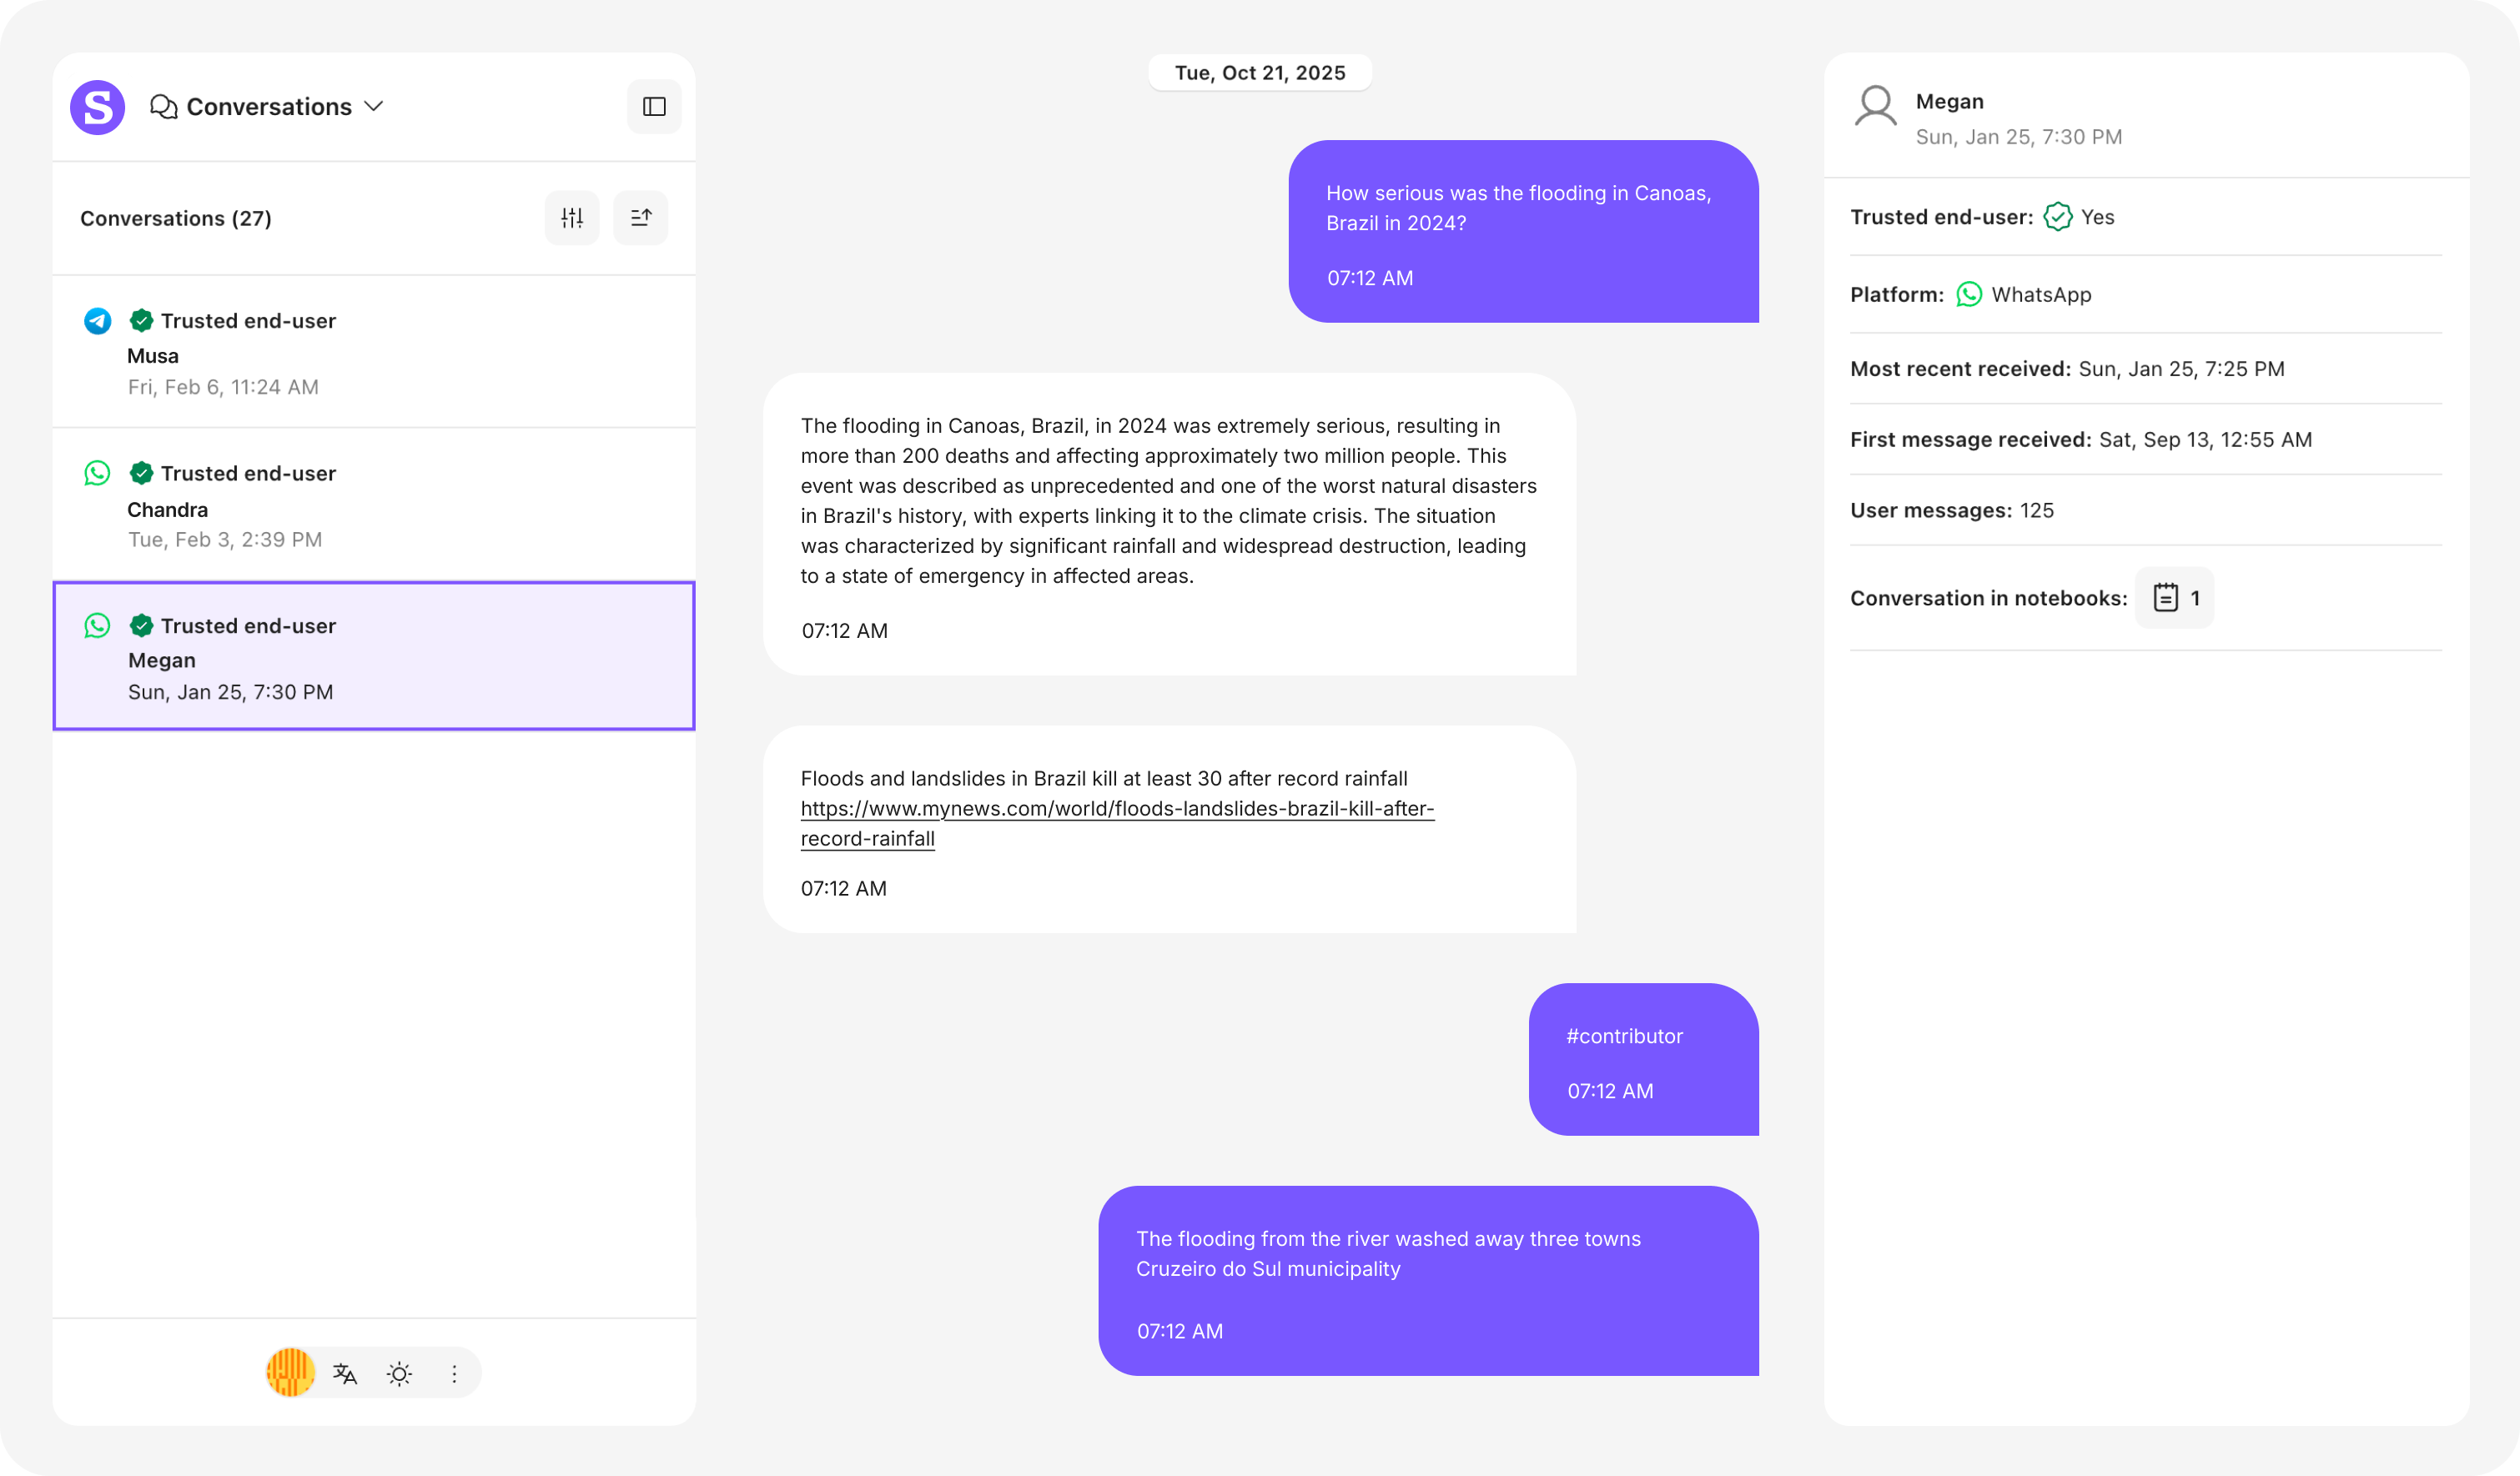Click the User messages 125 count
Image resolution: width=2520 pixels, height=1476 pixels.
click(x=2038, y=510)
